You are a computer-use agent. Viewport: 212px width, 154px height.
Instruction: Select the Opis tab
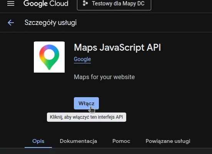click(x=38, y=141)
